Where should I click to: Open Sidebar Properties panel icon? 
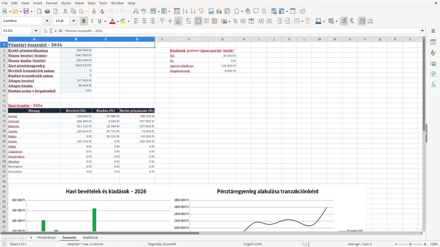pos(433,42)
